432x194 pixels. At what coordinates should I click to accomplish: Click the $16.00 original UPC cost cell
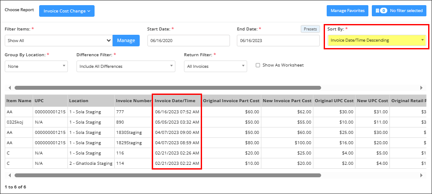coord(334,143)
